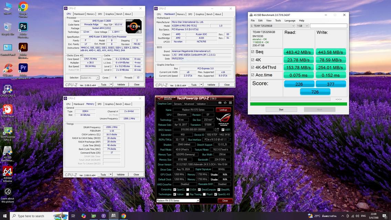
Task: Switch to the Sensors tab in GPU-Z
Action: [x=178, y=104]
